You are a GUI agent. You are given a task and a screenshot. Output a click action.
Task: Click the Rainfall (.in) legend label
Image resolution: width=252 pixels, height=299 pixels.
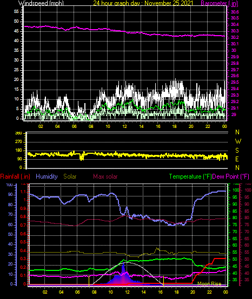[x=15, y=176]
